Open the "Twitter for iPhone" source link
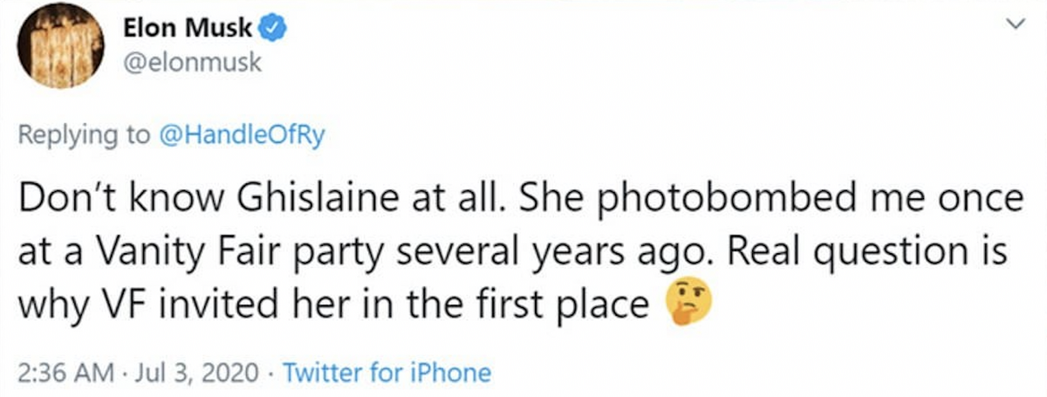 click(387, 374)
